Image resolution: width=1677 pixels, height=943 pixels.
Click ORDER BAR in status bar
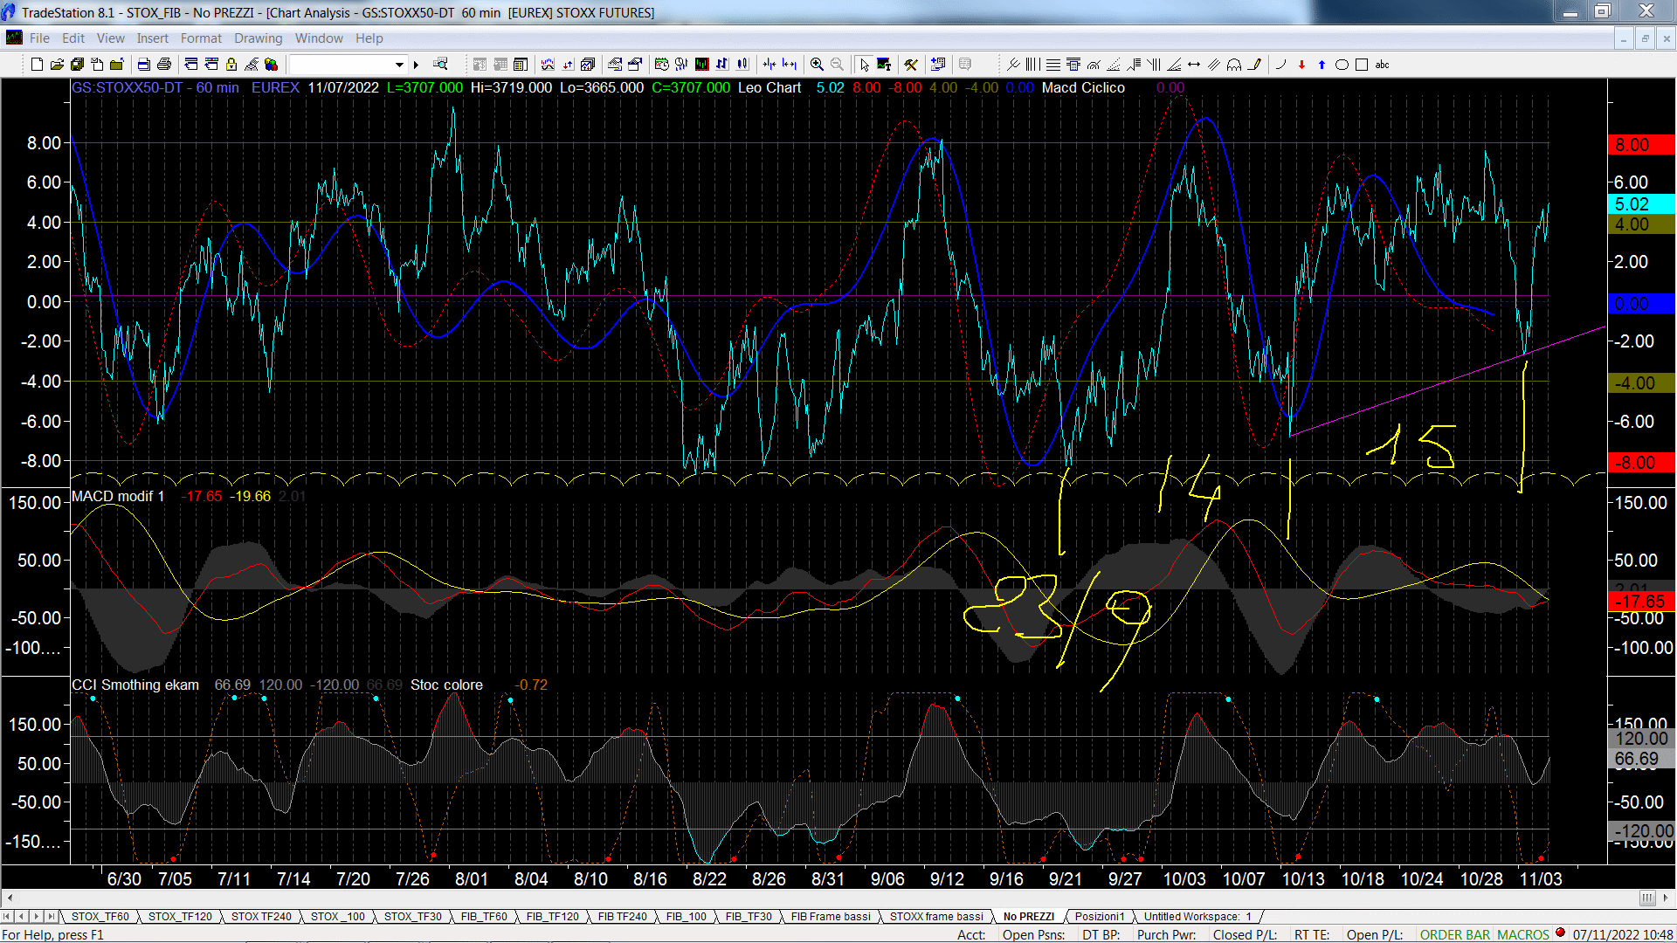coord(1454,935)
